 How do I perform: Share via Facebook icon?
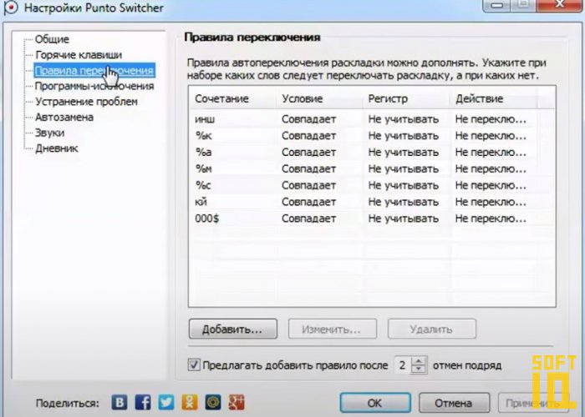143,403
